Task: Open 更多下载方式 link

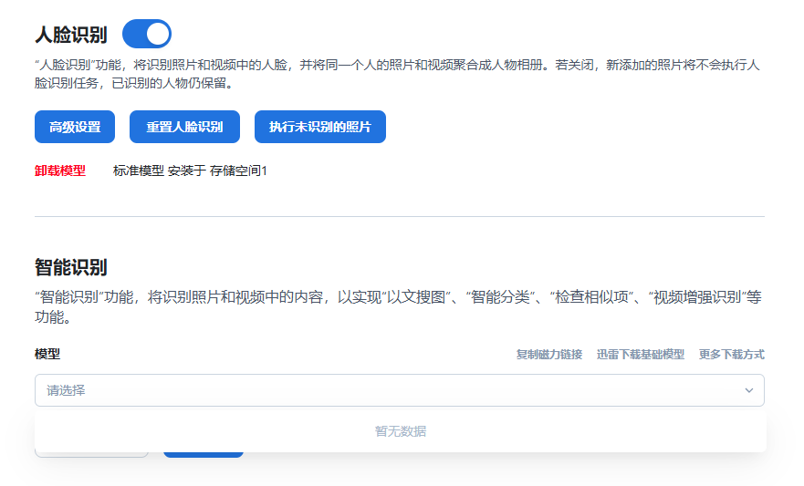Action: coord(731,355)
